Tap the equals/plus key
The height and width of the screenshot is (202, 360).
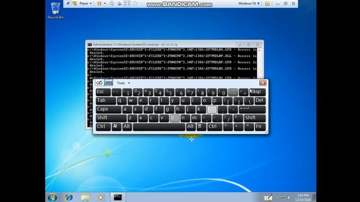click(x=244, y=92)
